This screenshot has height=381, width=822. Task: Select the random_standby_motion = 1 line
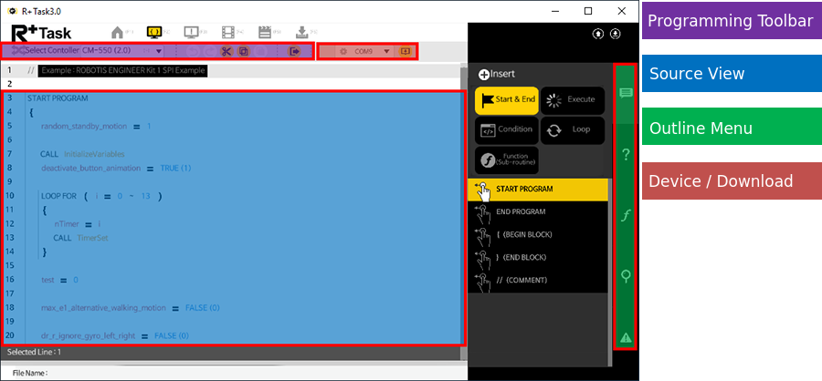96,126
